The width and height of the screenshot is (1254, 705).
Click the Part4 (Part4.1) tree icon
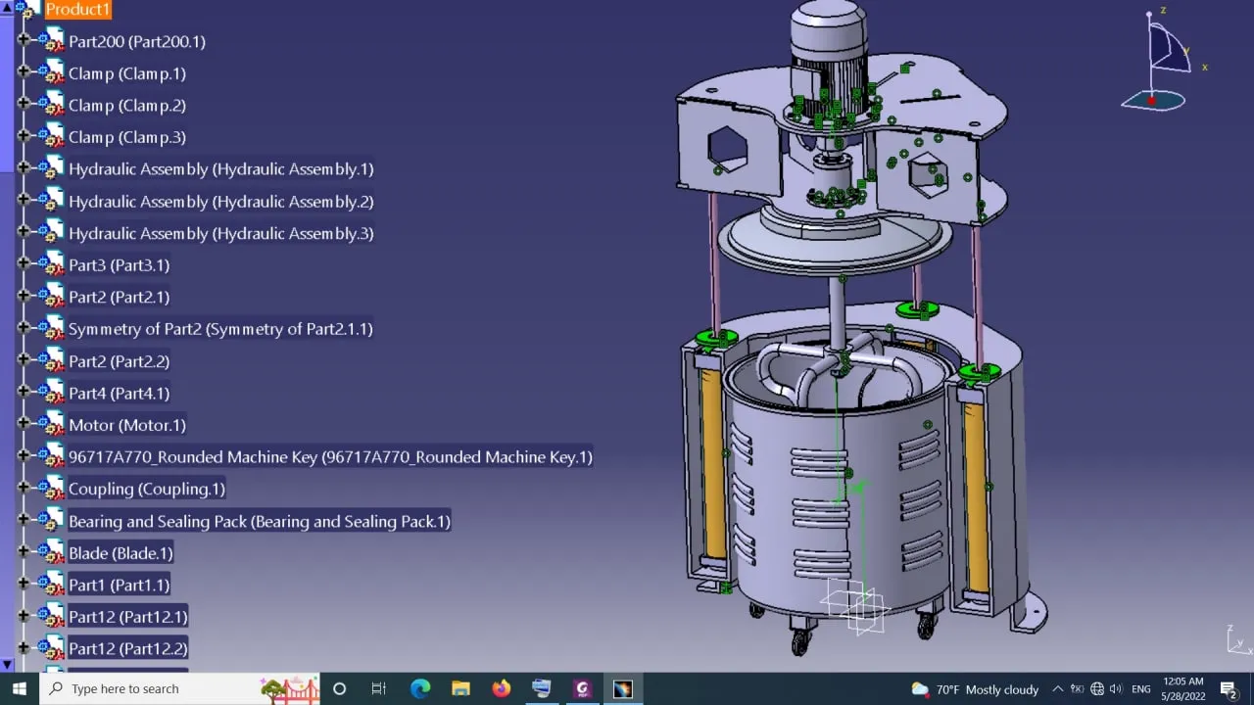(x=50, y=394)
